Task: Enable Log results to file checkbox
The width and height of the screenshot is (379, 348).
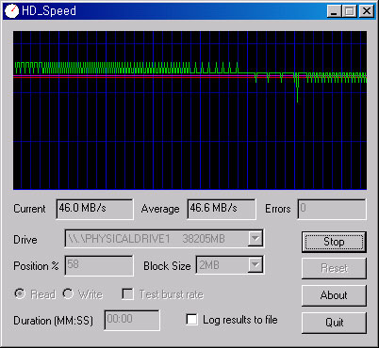Action: (x=191, y=320)
